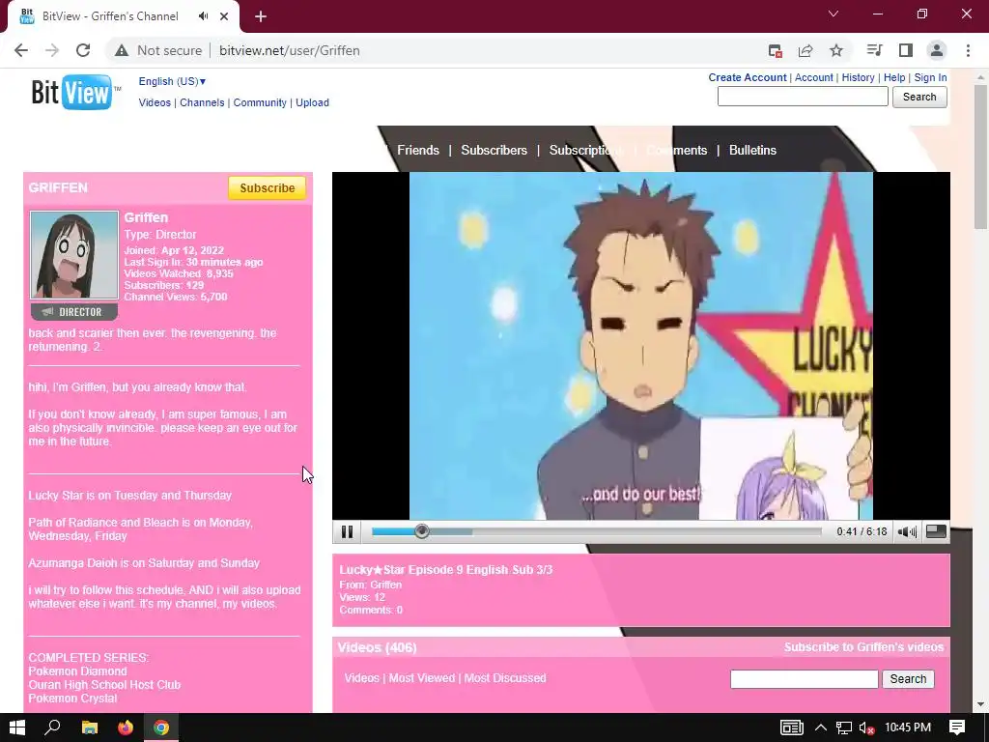Screen dimensions: 989x742
Task: Bookmark this page with the star icon
Action: click(x=836, y=50)
